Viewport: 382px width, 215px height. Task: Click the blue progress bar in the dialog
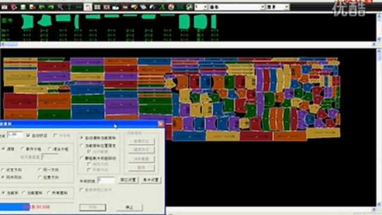coord(14,207)
